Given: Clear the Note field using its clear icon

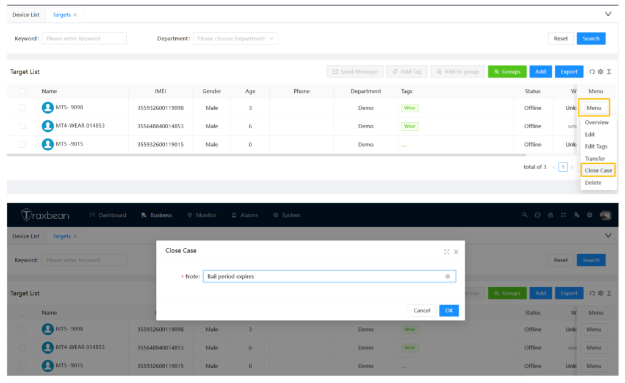Looking at the screenshot, I should click(x=447, y=277).
